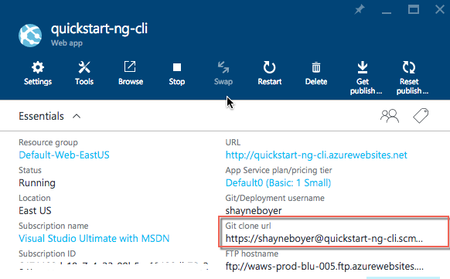The image size is (450, 279).
Task: Open the Default0 (Basic: 1 Small) plan link
Action: pyautogui.click(x=278, y=183)
